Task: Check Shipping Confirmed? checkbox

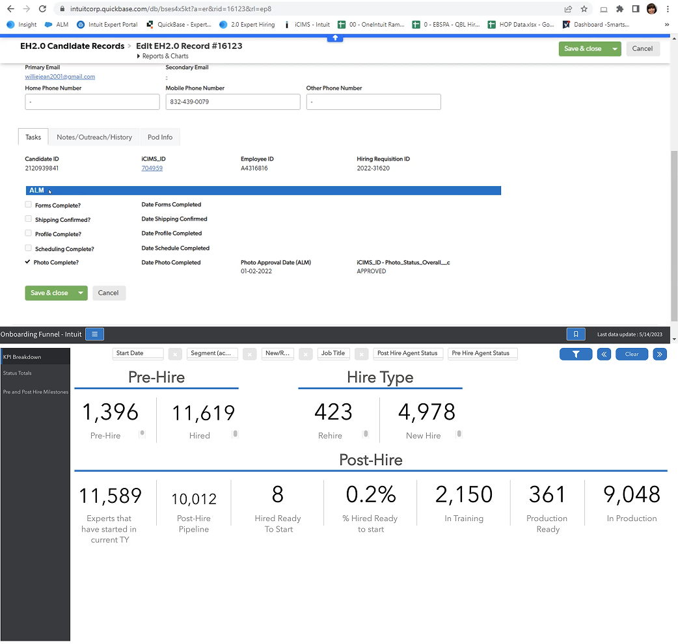Action: [x=28, y=219]
